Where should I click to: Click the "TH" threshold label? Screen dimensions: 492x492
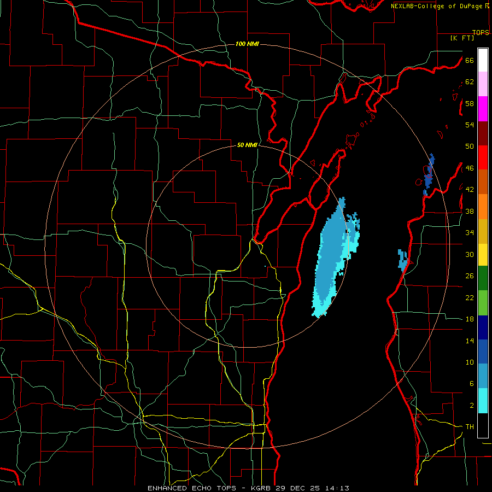click(470, 427)
